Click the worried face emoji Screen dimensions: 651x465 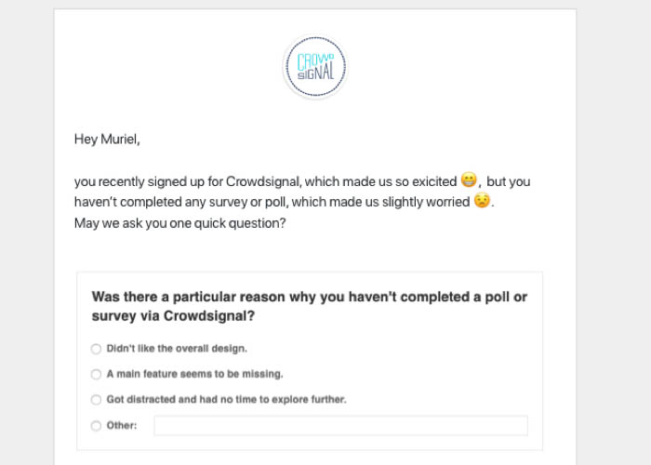click(x=481, y=201)
